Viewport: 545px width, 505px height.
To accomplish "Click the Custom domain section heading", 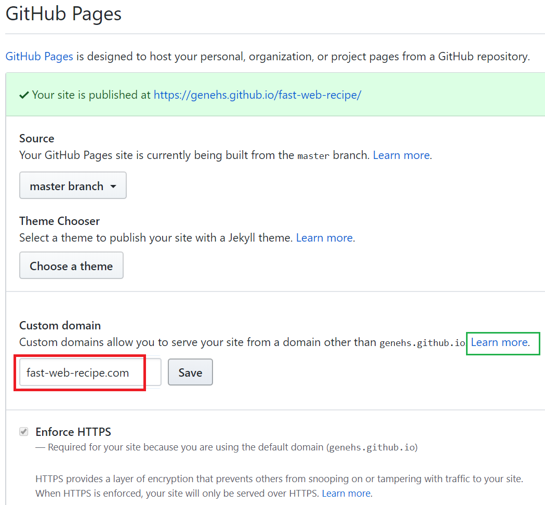I will point(60,325).
